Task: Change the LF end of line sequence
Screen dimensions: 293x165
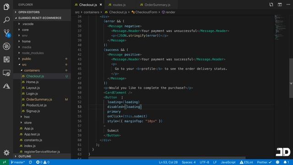Action: coord(215,162)
